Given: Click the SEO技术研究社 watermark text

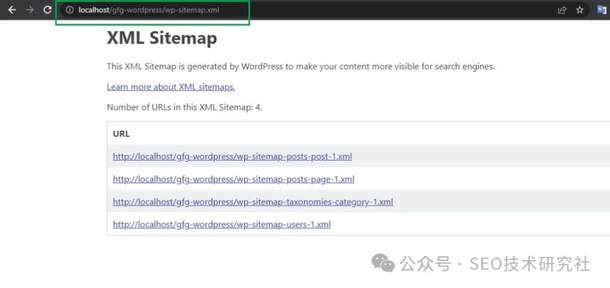Looking at the screenshot, I should (x=530, y=264).
